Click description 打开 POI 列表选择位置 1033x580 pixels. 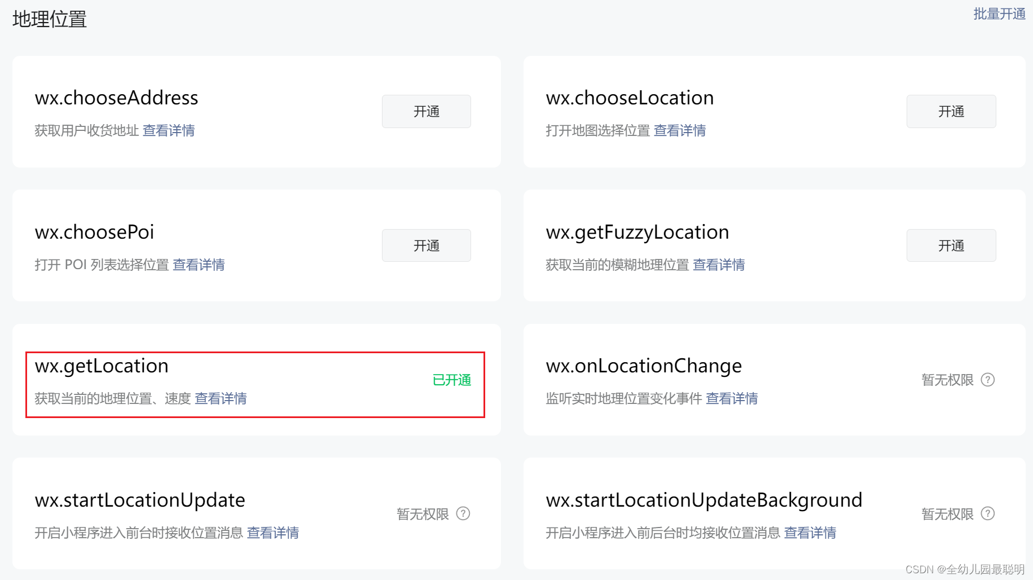(102, 265)
